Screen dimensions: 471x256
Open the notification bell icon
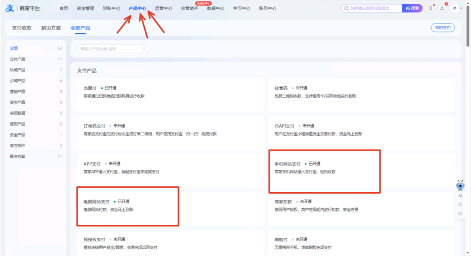click(442, 8)
